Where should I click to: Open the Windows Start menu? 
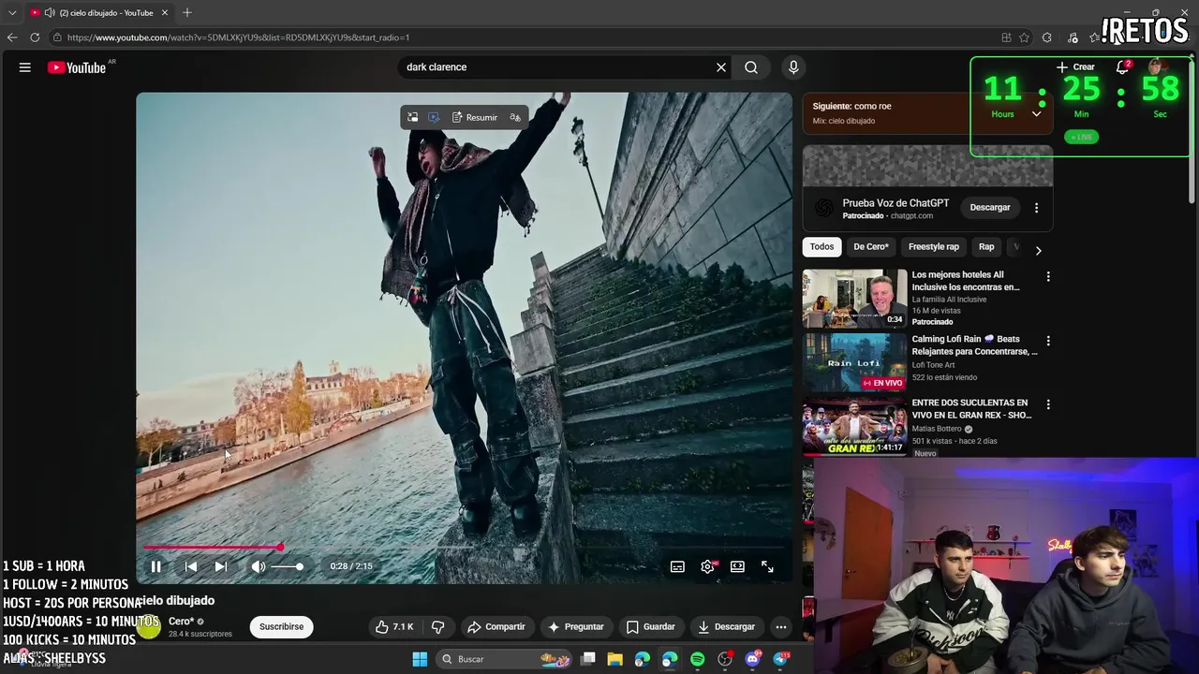(420, 659)
